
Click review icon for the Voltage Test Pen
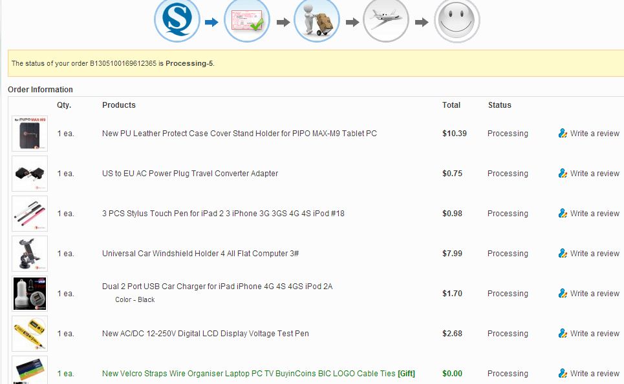[563, 334]
